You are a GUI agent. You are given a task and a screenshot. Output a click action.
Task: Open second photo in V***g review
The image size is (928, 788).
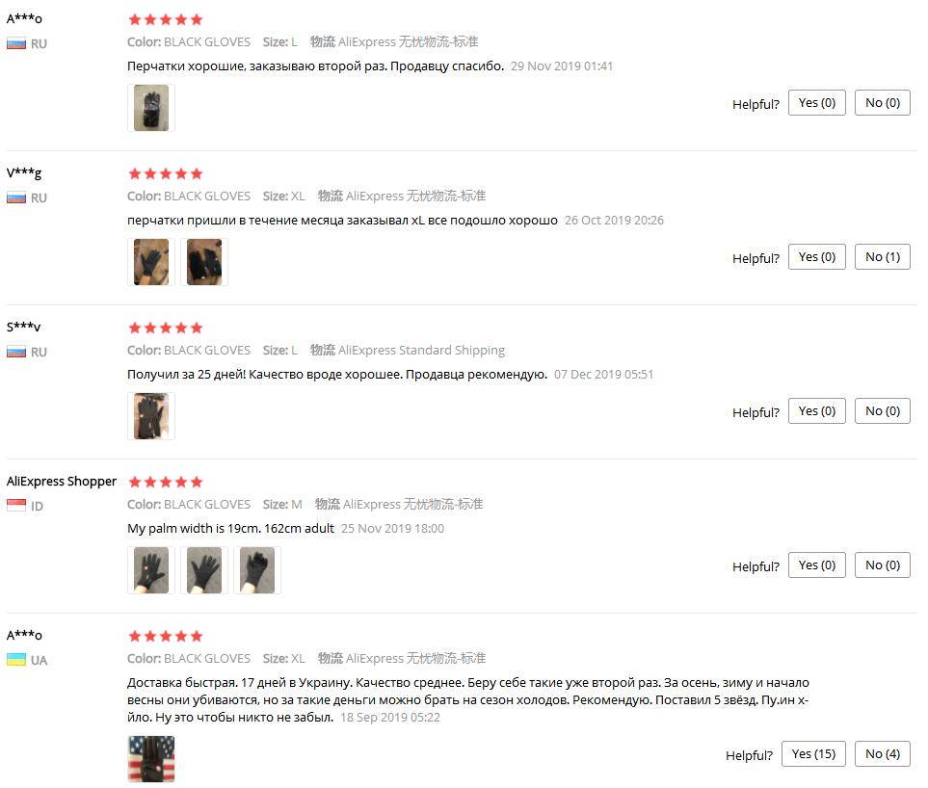click(204, 262)
